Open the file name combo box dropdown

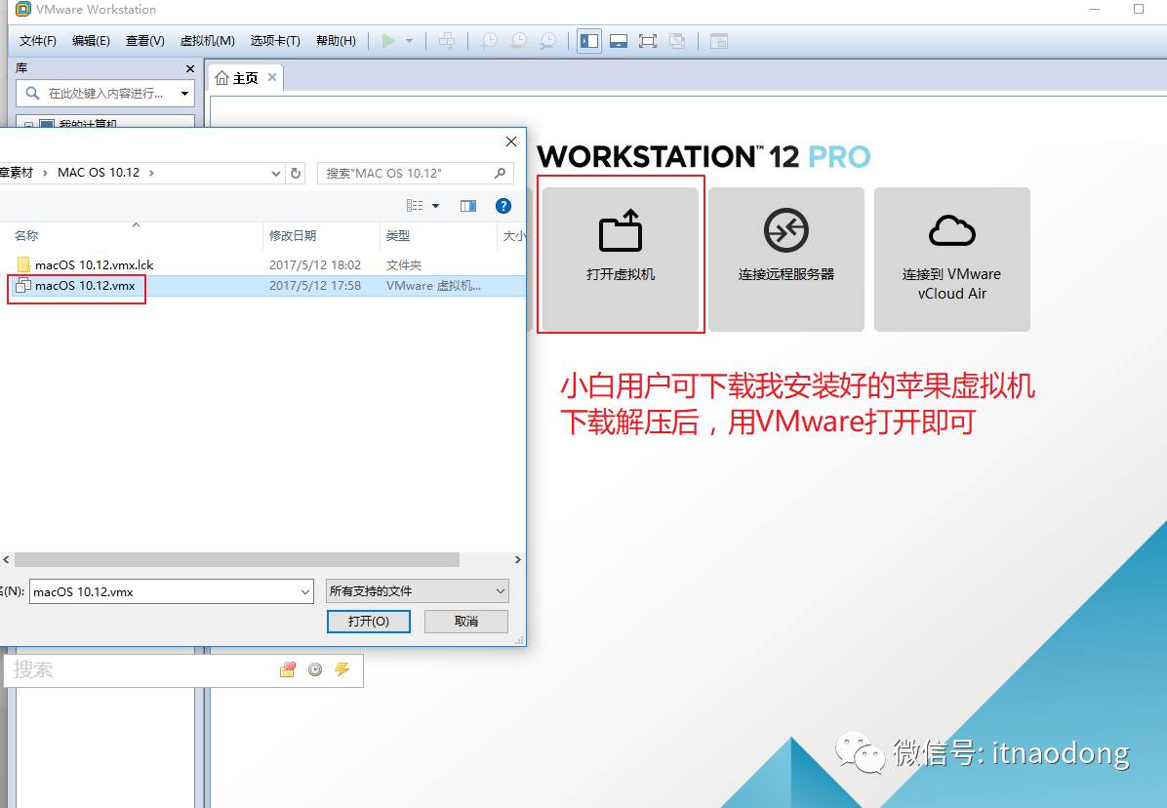click(x=305, y=592)
